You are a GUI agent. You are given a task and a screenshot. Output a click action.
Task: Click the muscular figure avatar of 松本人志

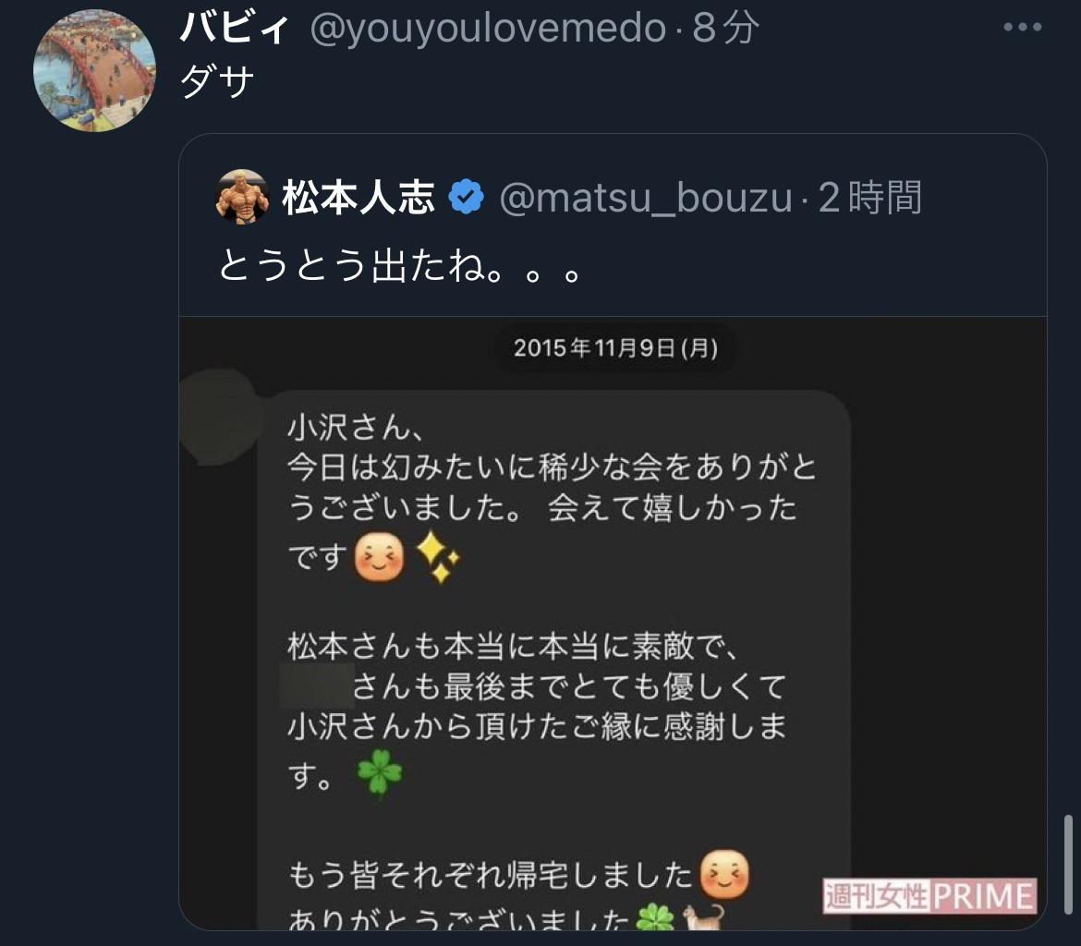coord(241,197)
